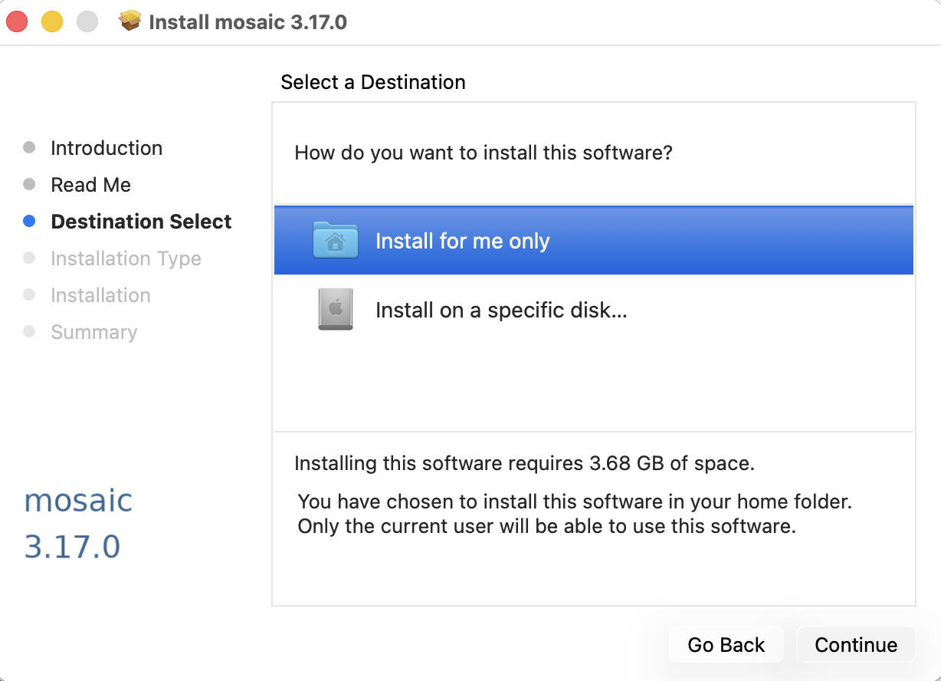Image resolution: width=941 pixels, height=681 pixels.
Task: Click the home folder icon
Action: [x=335, y=240]
